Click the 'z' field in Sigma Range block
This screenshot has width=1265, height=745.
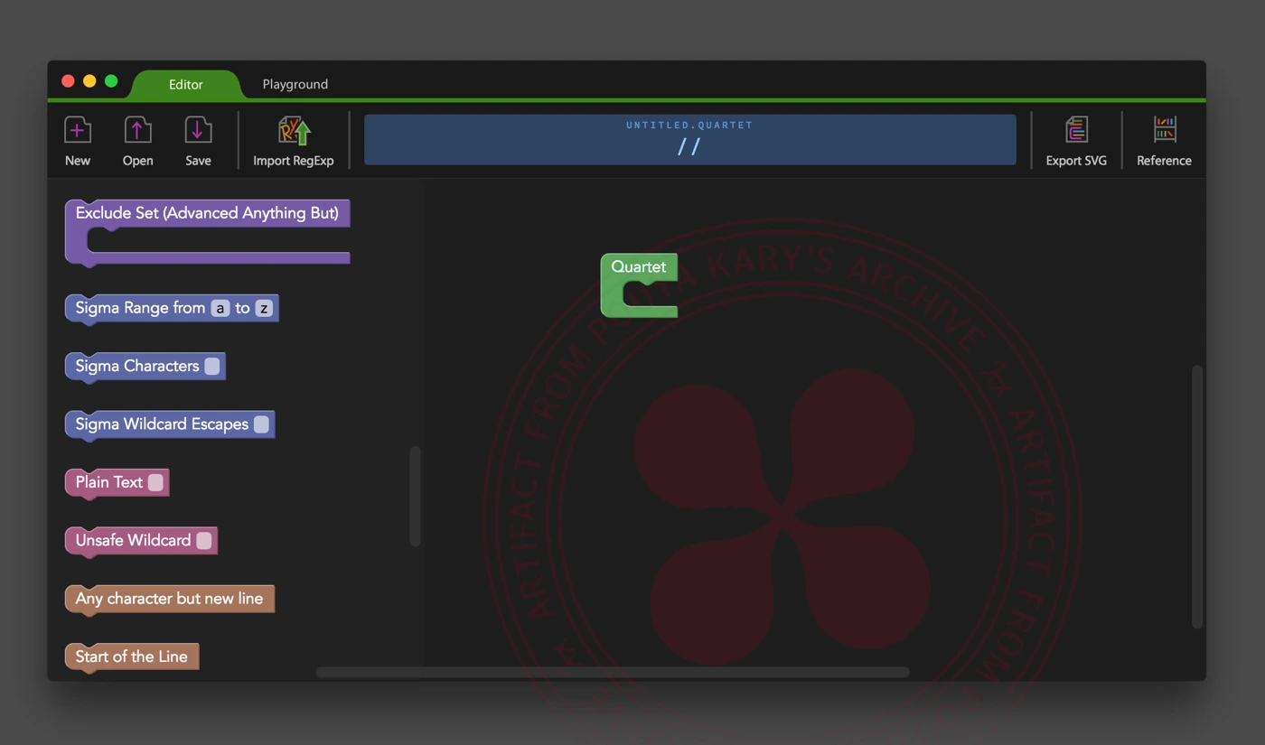[264, 308]
